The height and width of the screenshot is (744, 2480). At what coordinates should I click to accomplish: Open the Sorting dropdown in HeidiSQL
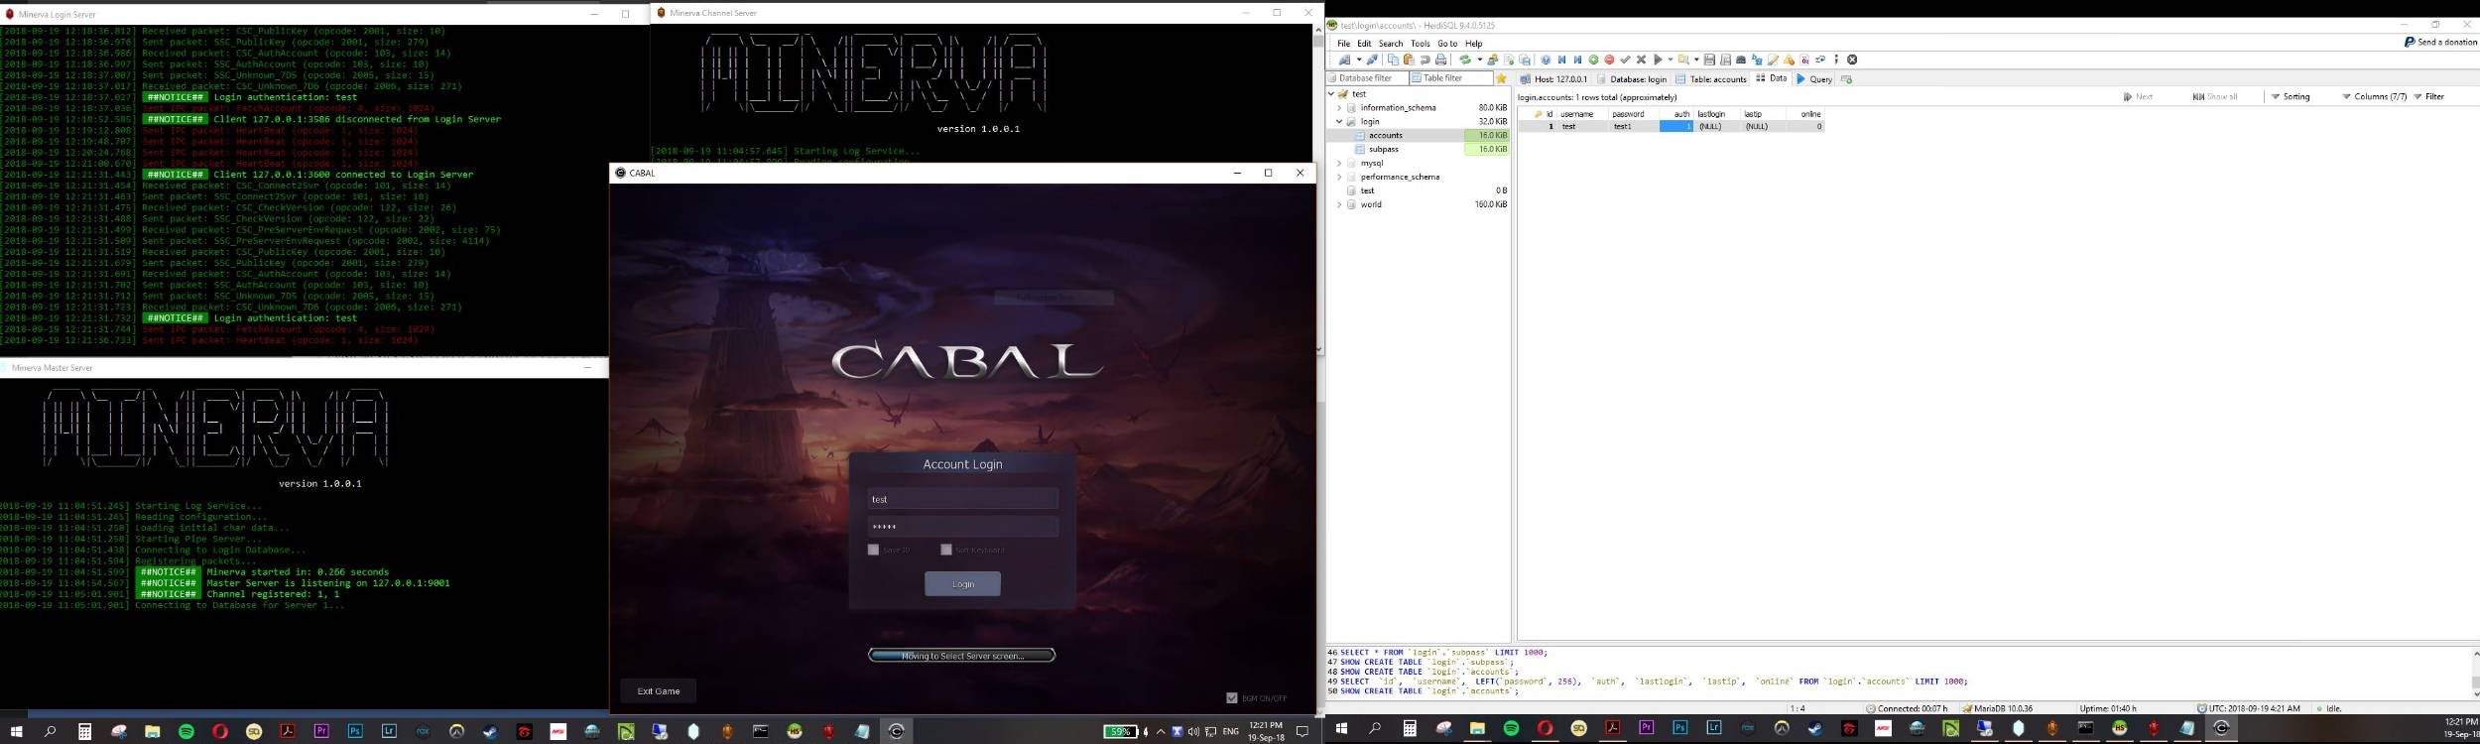[2291, 96]
